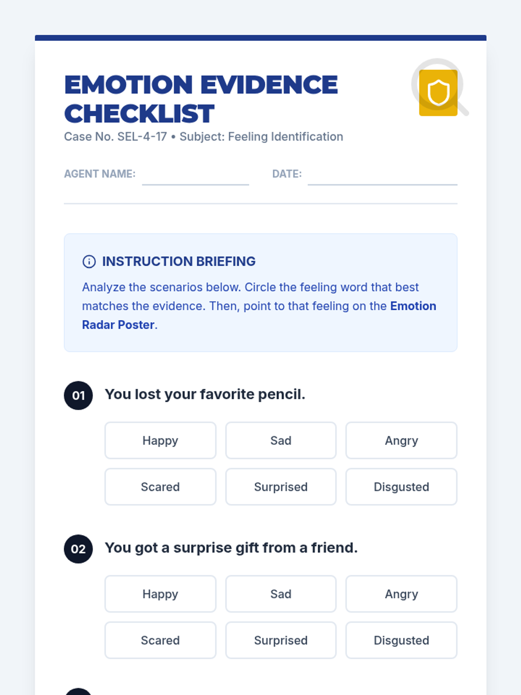
Task: Select Happy for the lost pencil question
Action: pos(160,440)
